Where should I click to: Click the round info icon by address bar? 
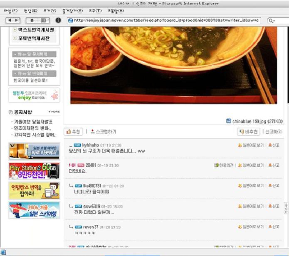coord(58,20)
